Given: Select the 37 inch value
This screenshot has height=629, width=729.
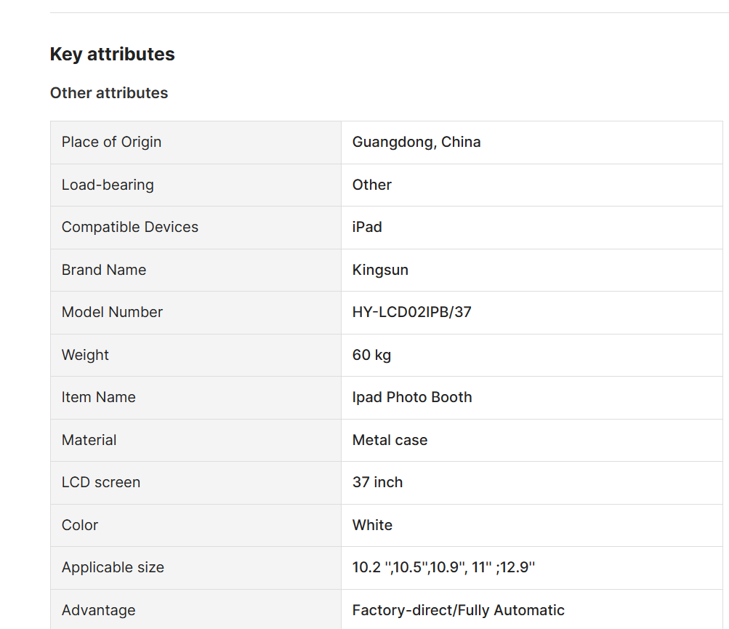Looking at the screenshot, I should tap(377, 482).
